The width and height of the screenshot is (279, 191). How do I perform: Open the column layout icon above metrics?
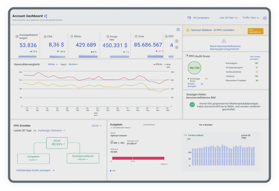(178, 30)
